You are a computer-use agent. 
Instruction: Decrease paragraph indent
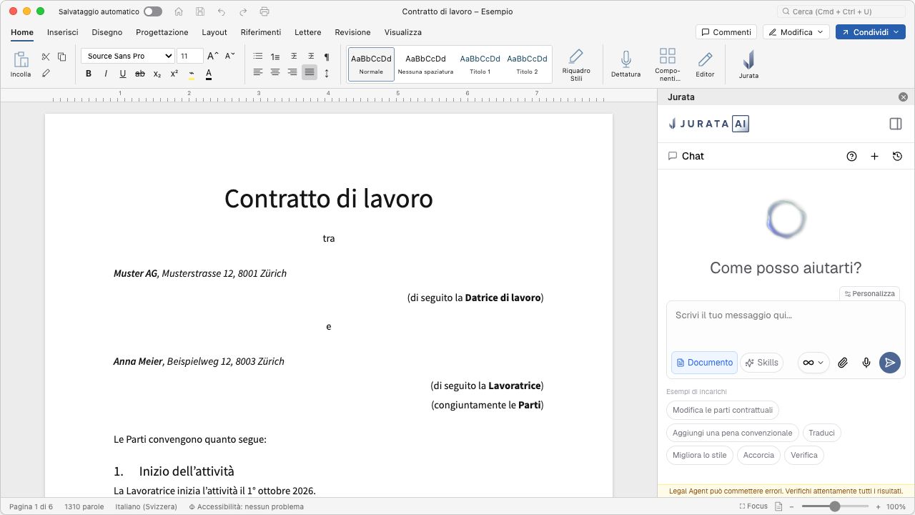[294, 57]
